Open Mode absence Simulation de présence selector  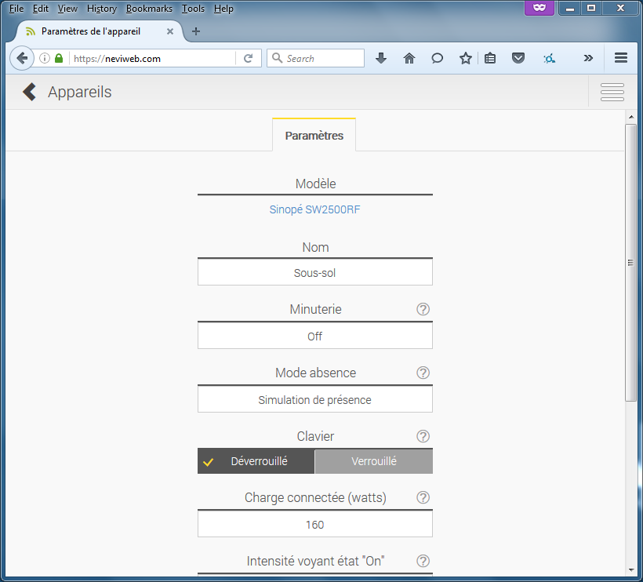tap(314, 400)
